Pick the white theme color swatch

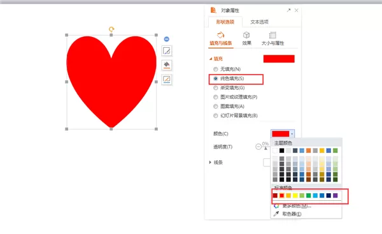pos(275,150)
